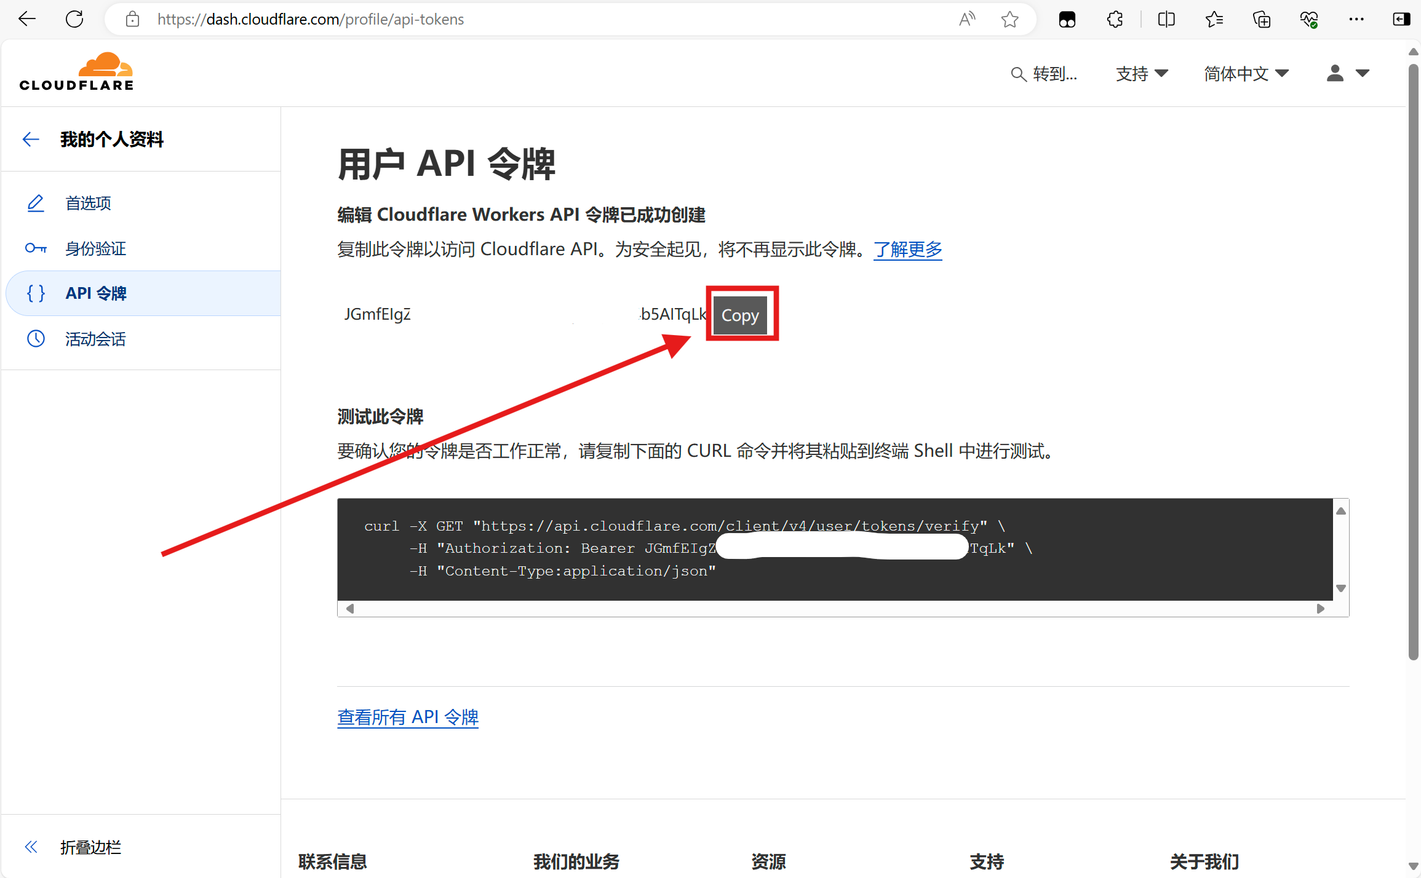Open the 简体中文 language dropdown
The width and height of the screenshot is (1421, 878).
[1246, 74]
